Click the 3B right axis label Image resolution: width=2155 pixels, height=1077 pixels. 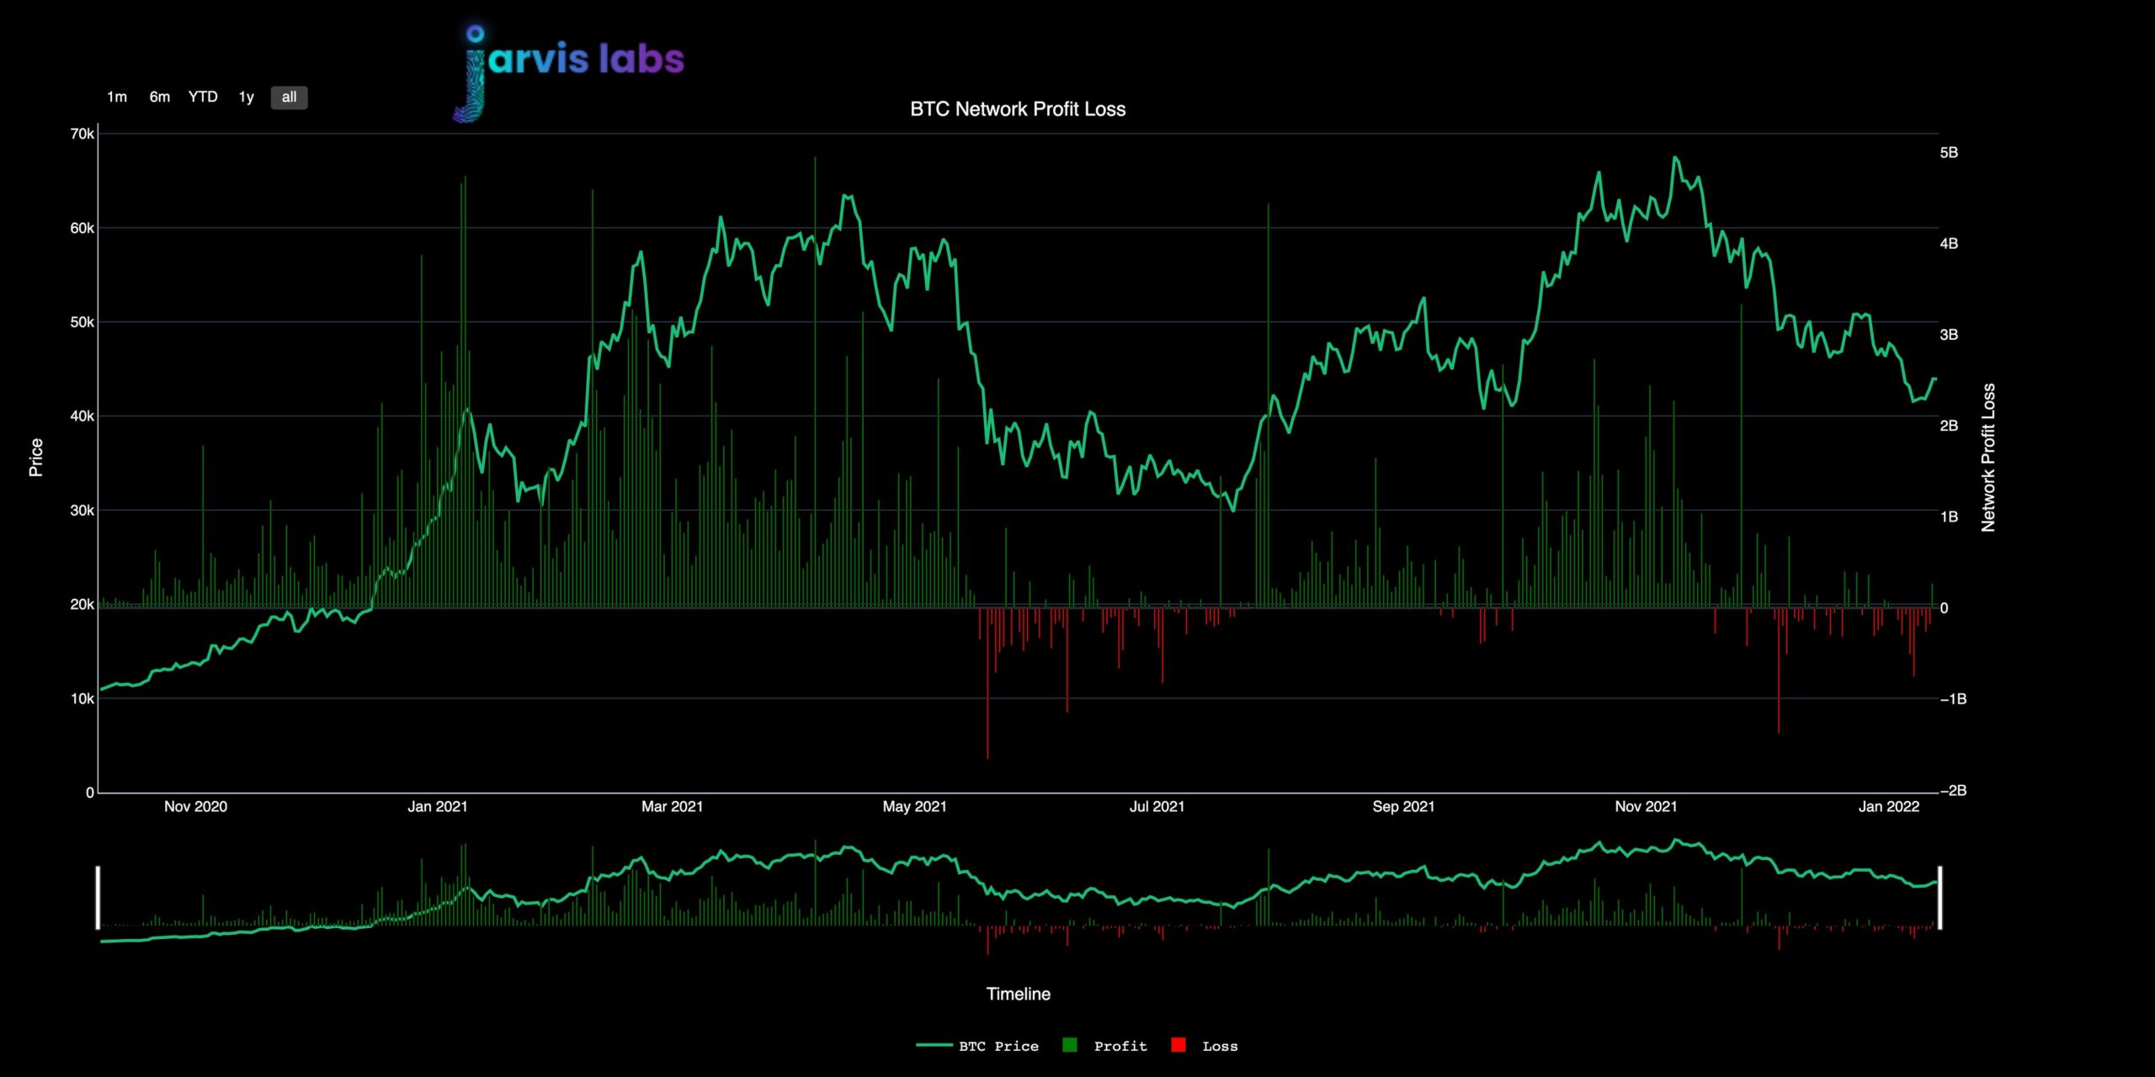click(x=1949, y=335)
